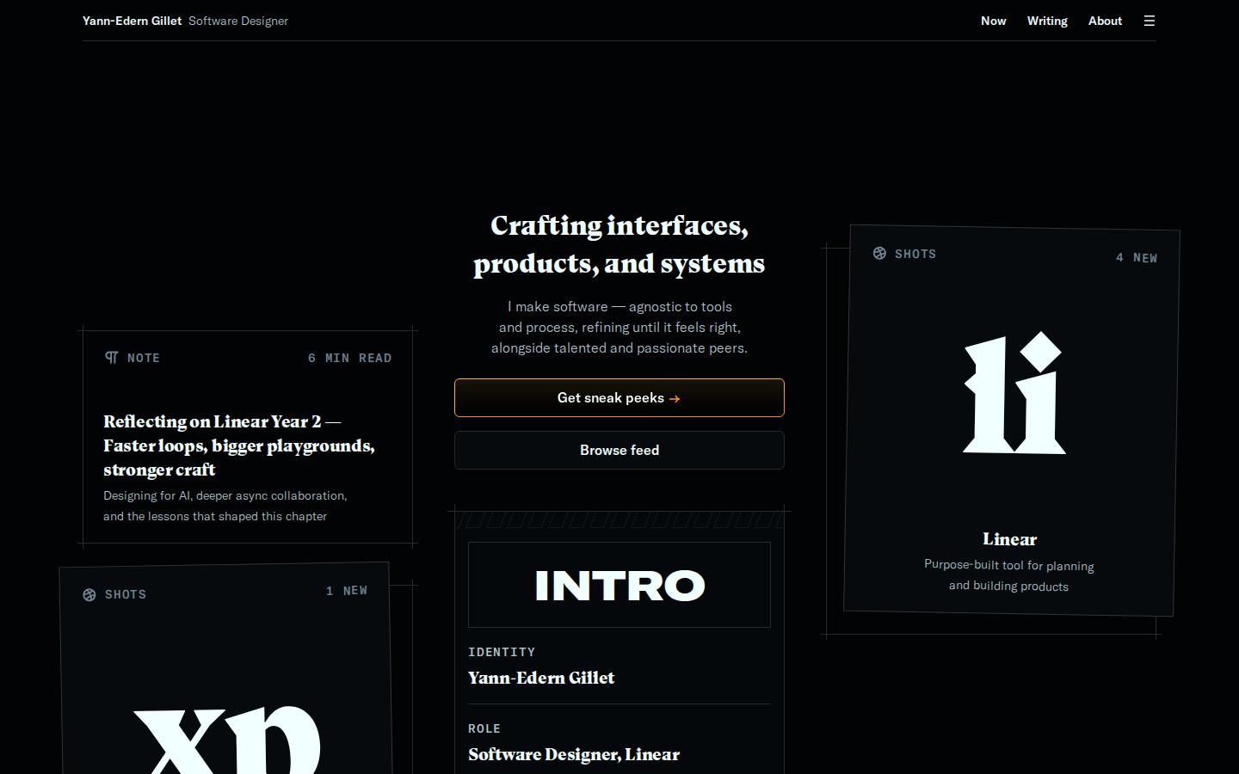Open Yann-Edern Gillet home link
This screenshot has width=1239, height=774.
point(132,21)
